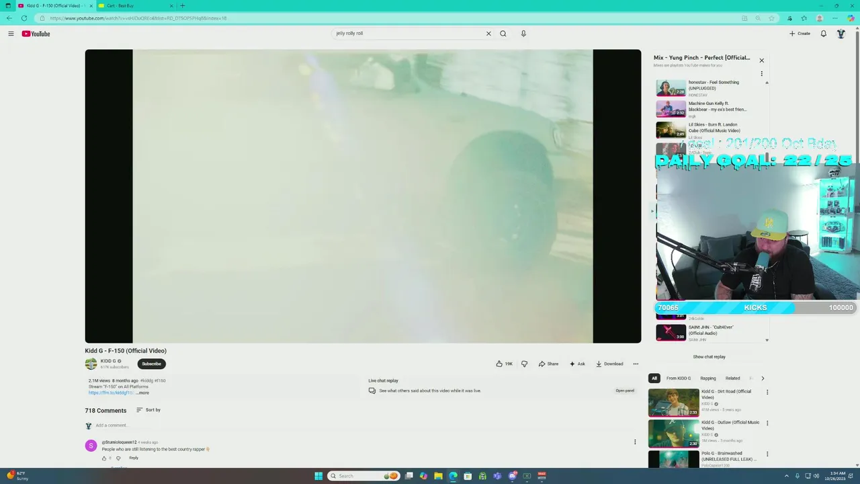The width and height of the screenshot is (860, 484).
Task: Open the YouTube hamburger guide menu
Action: point(11,34)
